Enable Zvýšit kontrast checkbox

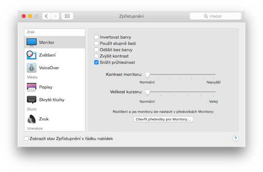pyautogui.click(x=96, y=56)
